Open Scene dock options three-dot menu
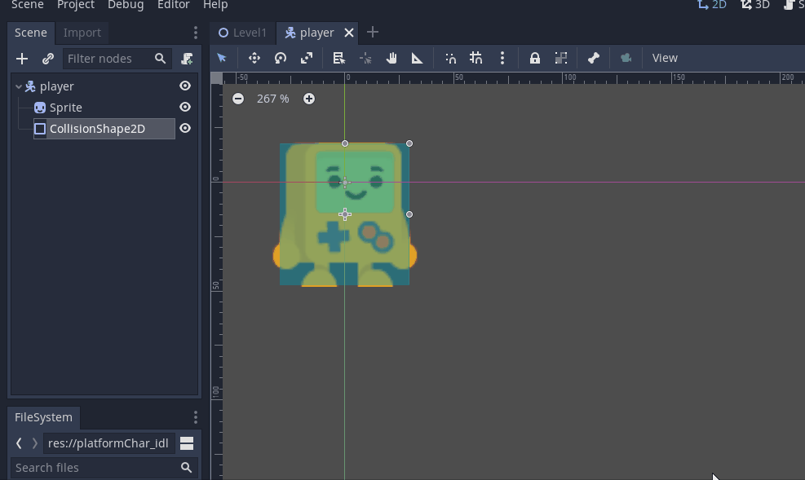The width and height of the screenshot is (805, 480). click(x=196, y=33)
